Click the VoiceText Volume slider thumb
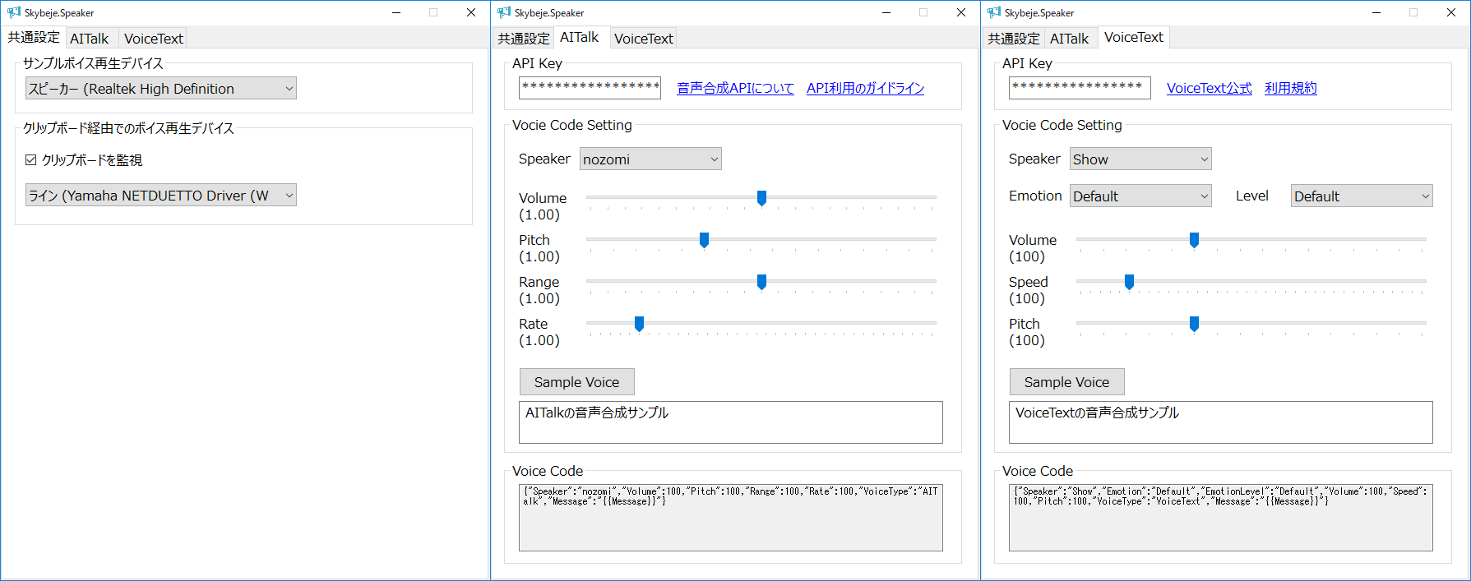The height and width of the screenshot is (581, 1471). pos(1194,240)
